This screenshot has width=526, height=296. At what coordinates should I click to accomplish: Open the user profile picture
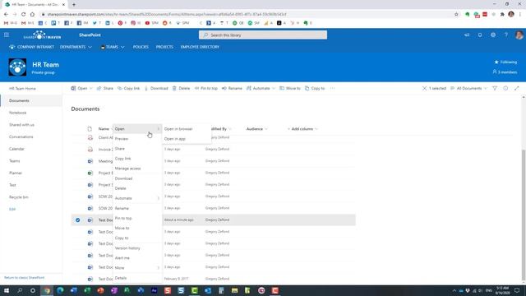tap(519, 35)
